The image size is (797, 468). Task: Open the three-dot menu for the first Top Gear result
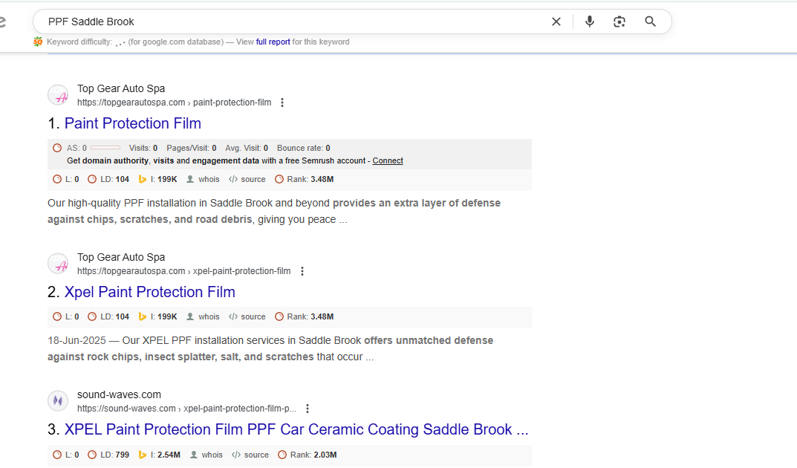(282, 103)
